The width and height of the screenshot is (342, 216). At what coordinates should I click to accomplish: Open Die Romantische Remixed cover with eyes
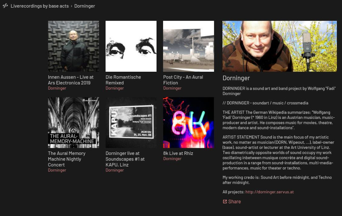(131, 46)
